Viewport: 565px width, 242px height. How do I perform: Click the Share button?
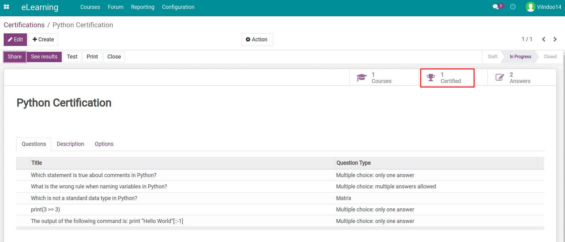15,57
